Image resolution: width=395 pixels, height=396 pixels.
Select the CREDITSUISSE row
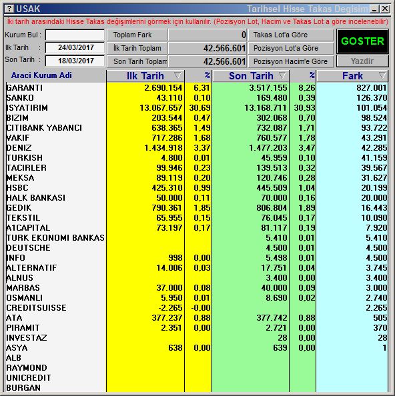click(x=196, y=308)
